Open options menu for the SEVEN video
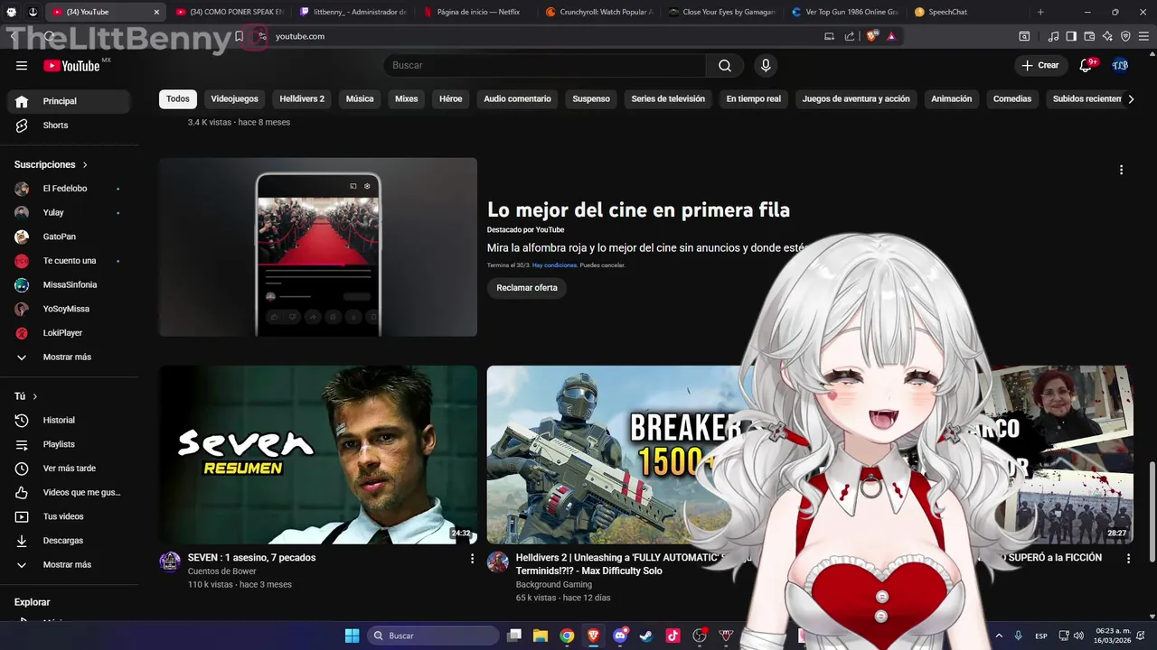Image resolution: width=1157 pixels, height=650 pixels. [x=472, y=559]
